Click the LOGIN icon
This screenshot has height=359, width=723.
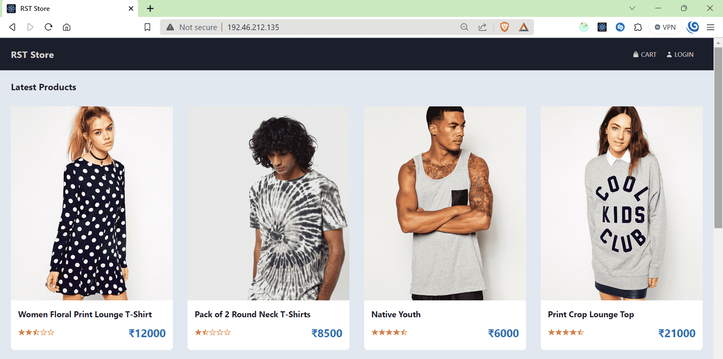coord(670,55)
